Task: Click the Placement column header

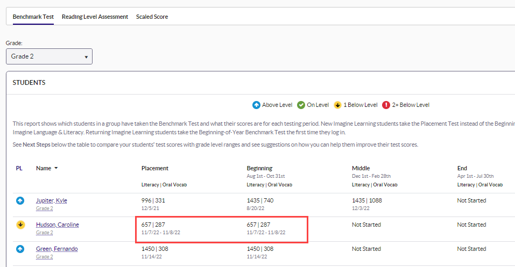Action: (x=154, y=168)
